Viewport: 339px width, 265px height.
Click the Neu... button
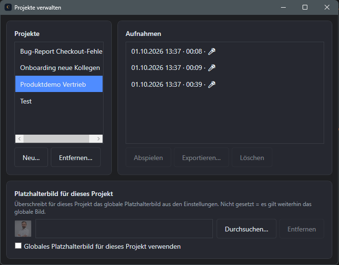31,157
